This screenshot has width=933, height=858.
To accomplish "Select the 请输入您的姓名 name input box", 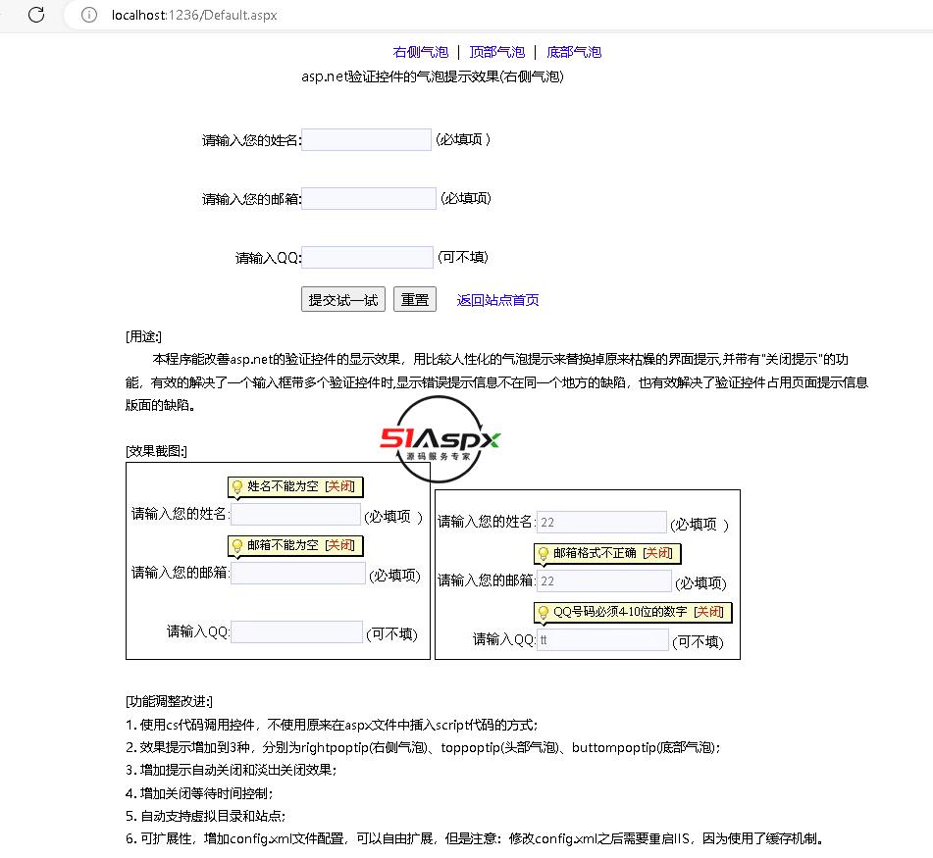I will point(366,139).
